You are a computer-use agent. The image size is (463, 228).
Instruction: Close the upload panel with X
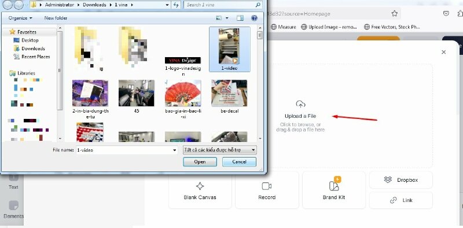[443, 52]
